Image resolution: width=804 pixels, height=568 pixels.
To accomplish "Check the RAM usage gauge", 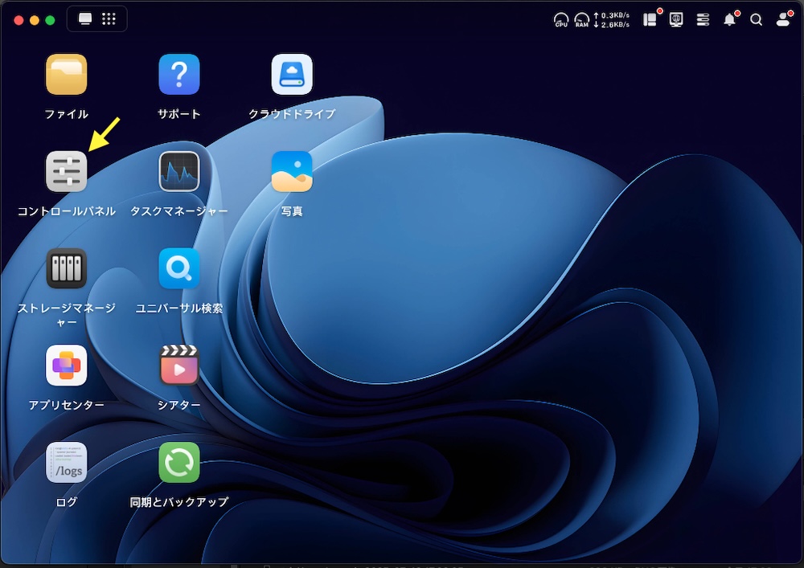I will click(x=581, y=20).
